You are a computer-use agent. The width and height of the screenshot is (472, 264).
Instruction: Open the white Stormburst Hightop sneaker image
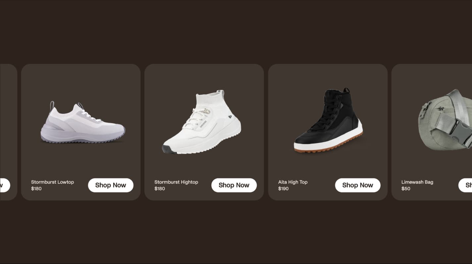(202, 122)
